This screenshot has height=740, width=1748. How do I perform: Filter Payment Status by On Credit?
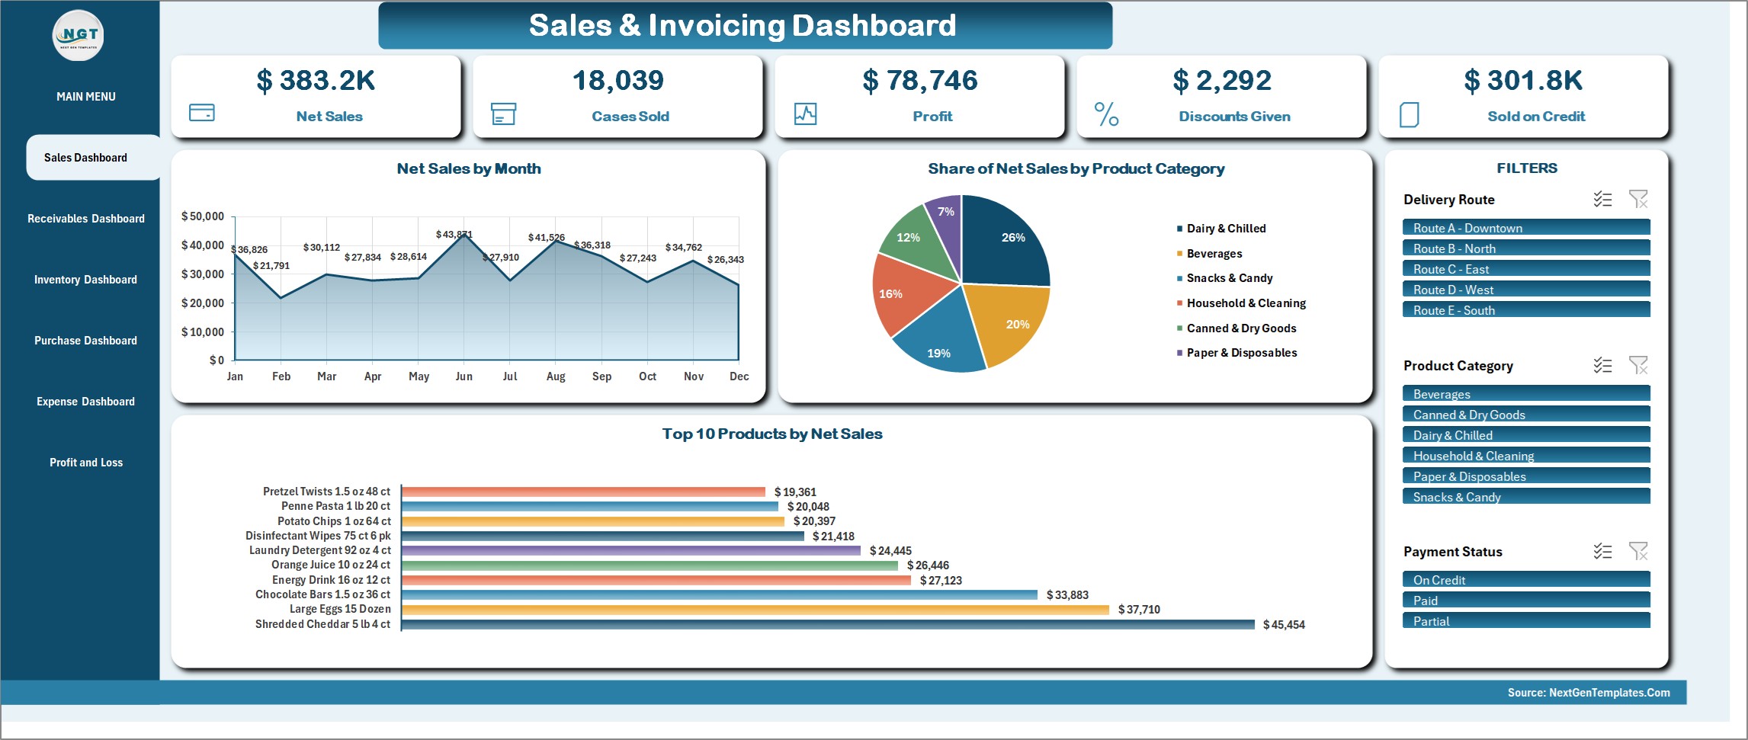[x=1526, y=579]
